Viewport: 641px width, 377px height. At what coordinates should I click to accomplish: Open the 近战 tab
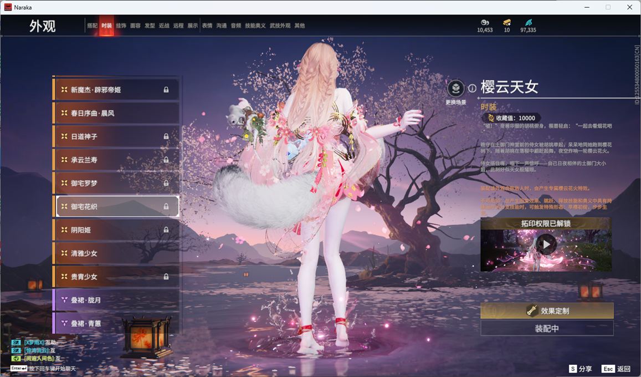pos(164,26)
